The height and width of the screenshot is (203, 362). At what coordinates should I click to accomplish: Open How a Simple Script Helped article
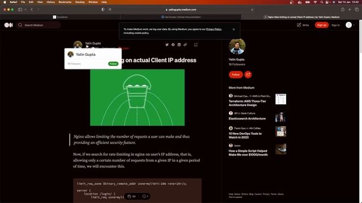coord(248,153)
